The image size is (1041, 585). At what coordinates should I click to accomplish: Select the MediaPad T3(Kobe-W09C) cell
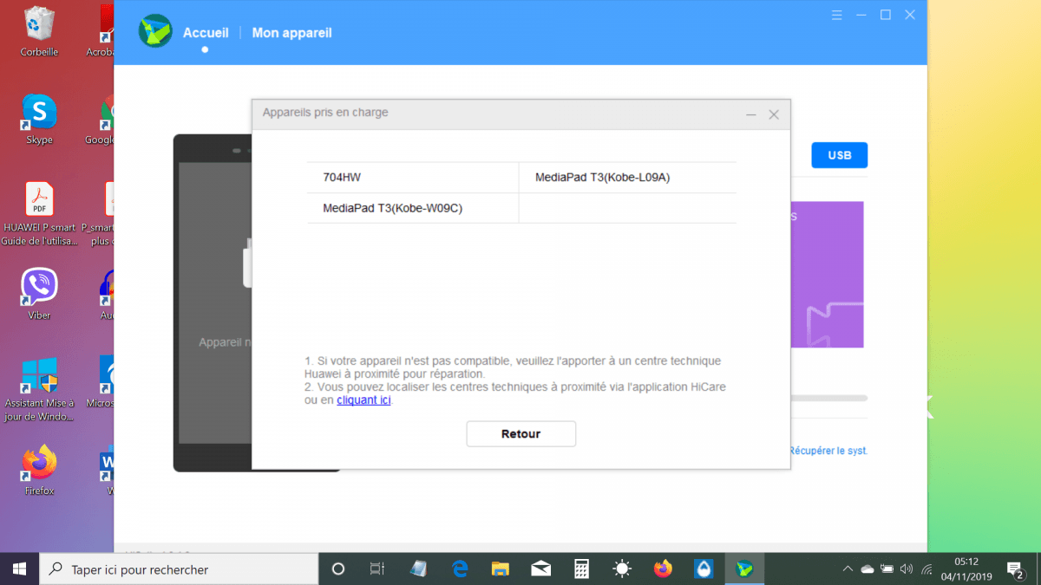(x=413, y=208)
